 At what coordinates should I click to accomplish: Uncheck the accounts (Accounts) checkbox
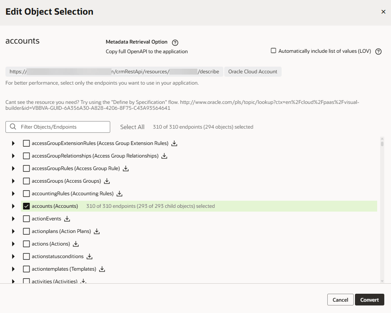tap(26, 206)
